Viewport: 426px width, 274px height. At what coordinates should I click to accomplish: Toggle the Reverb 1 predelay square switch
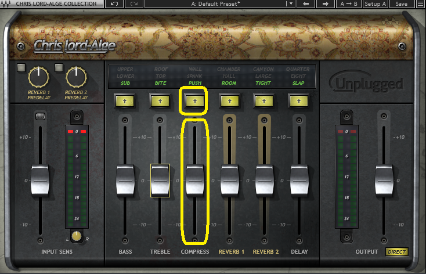coord(21,68)
